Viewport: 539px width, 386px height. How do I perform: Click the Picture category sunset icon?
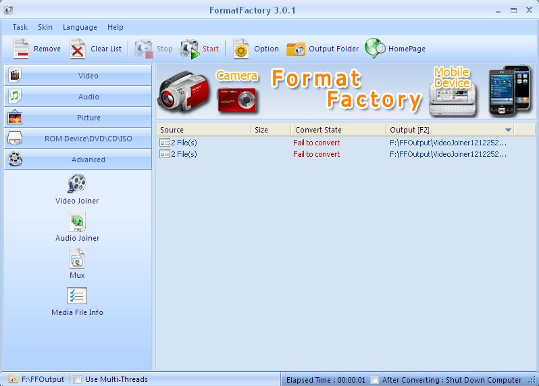15,118
